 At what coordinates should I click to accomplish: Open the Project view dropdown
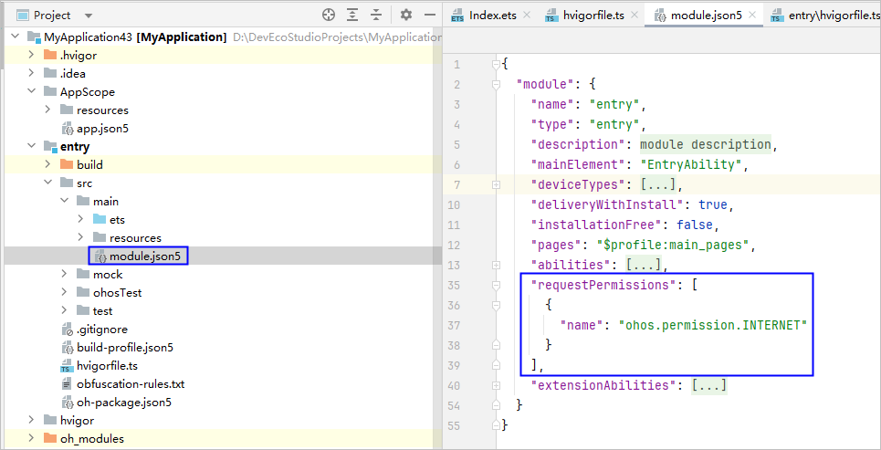point(88,16)
